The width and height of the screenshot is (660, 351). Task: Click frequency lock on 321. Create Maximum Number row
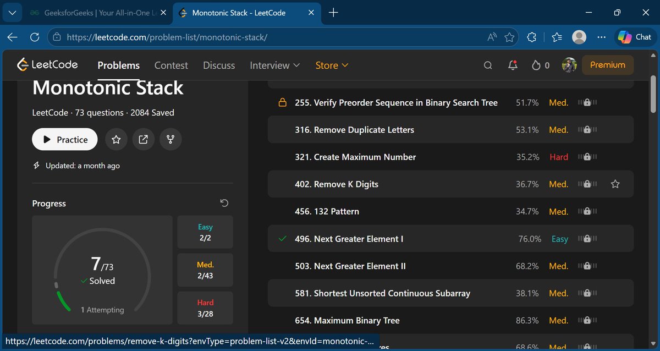(x=587, y=157)
